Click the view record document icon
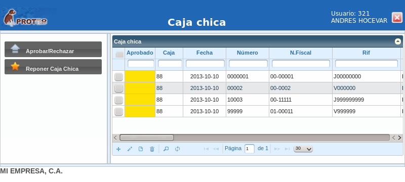Screen dimensions: 405x182 [141, 149]
